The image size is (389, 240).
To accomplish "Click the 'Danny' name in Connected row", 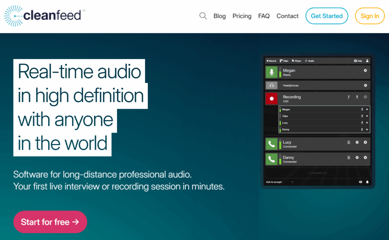I will (x=288, y=157).
